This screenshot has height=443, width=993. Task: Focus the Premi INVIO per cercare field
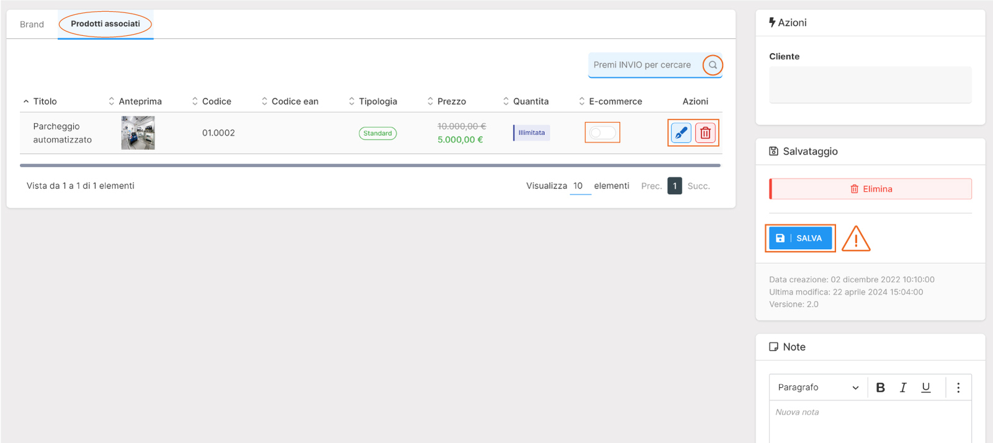click(x=642, y=65)
